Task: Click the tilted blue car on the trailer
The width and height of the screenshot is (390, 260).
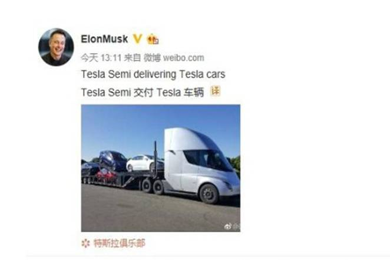Action: (x=113, y=160)
